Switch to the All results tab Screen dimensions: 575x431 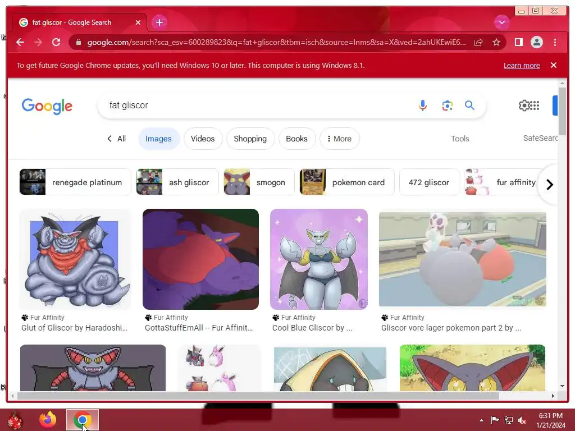click(x=116, y=139)
